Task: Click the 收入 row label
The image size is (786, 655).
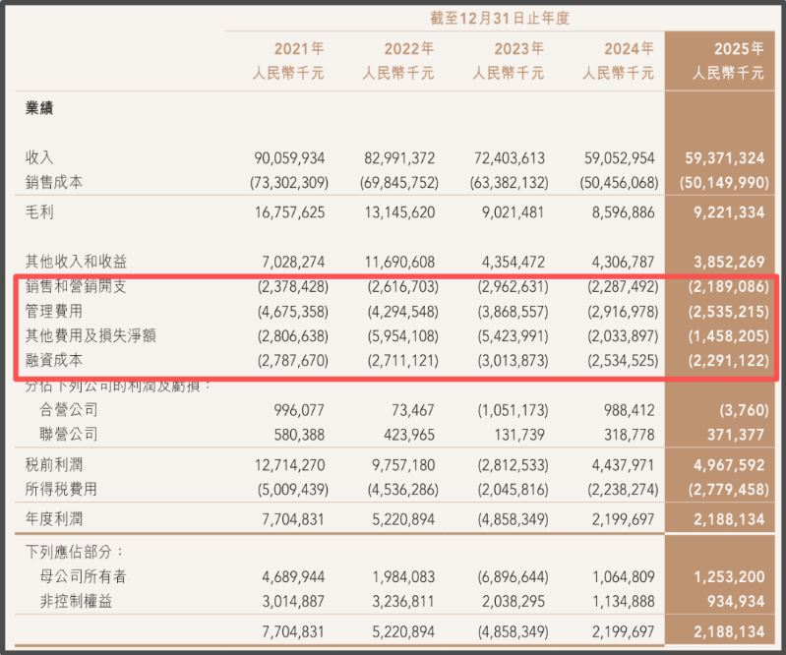Action: click(x=39, y=158)
